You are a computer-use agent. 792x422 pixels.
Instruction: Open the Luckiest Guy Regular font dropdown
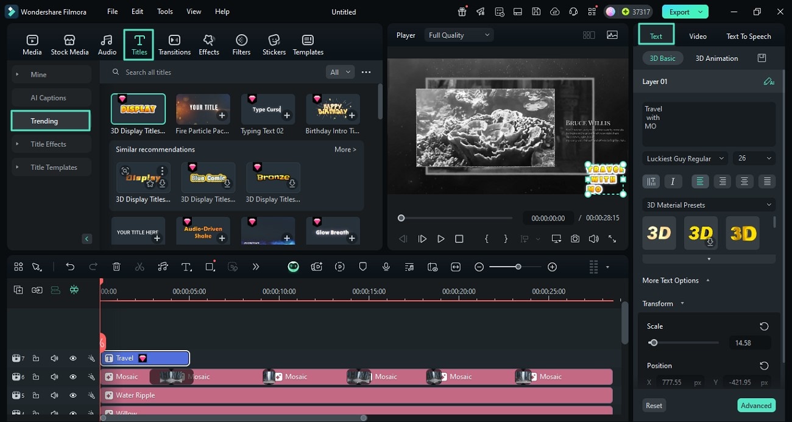tap(685, 158)
